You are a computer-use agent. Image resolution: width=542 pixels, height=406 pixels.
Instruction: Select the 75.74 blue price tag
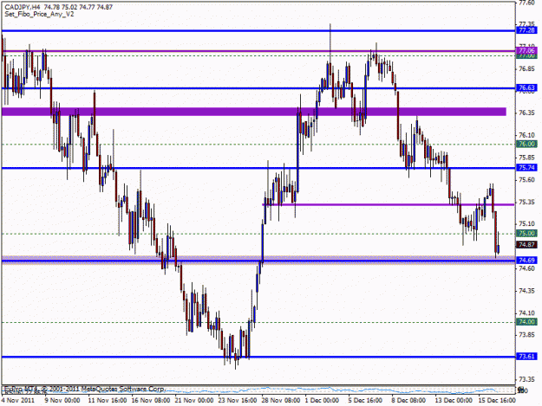(526, 168)
